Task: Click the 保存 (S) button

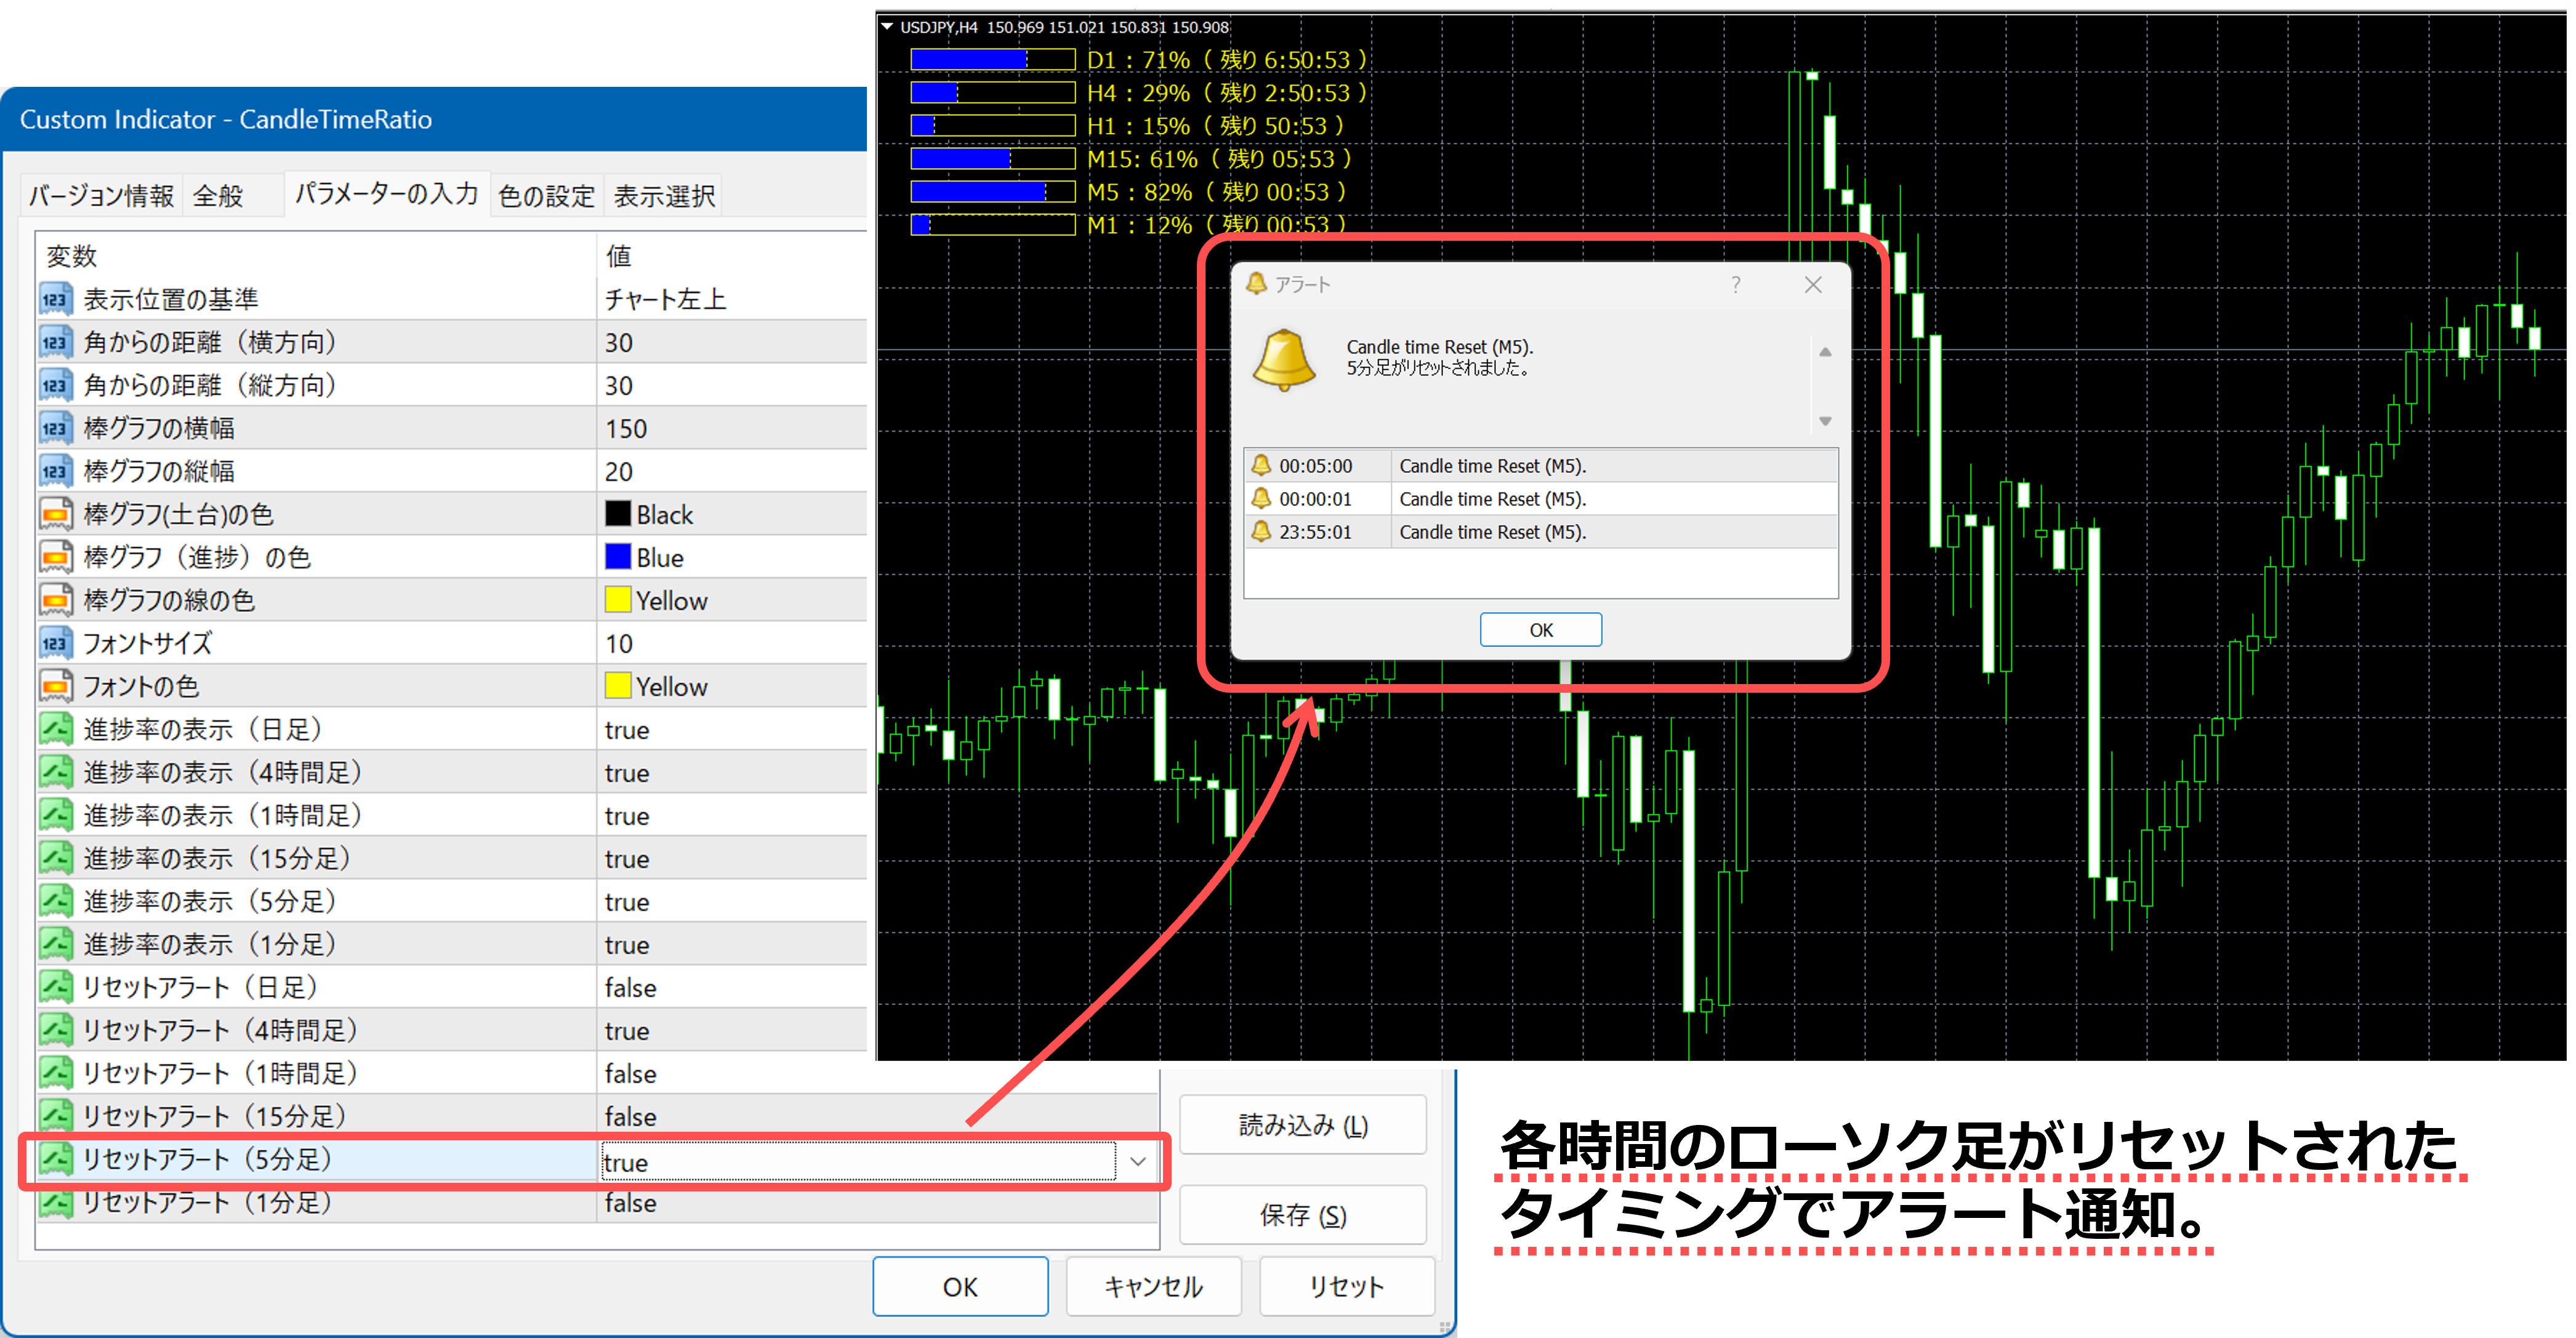Action: coord(1302,1215)
